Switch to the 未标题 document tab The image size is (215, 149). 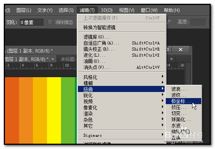click(68, 59)
